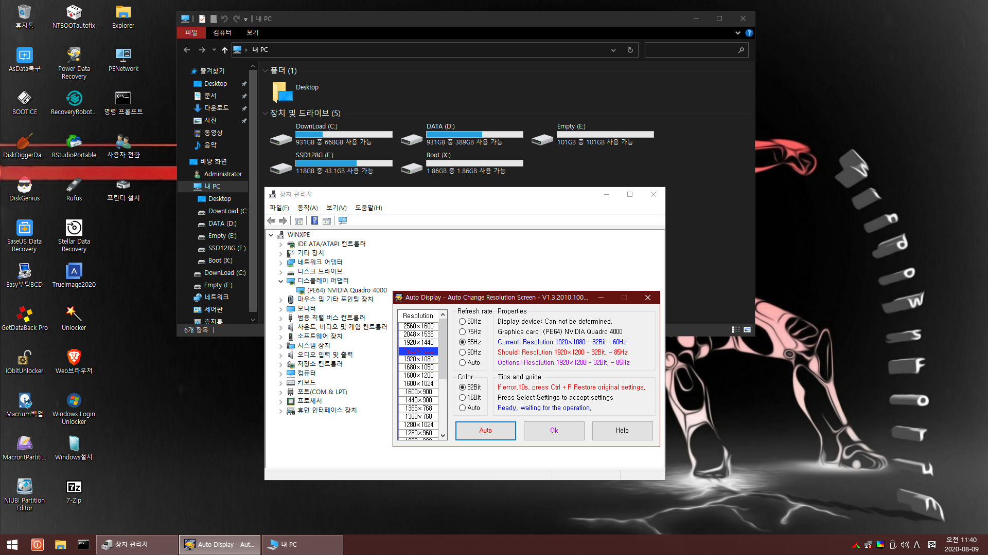
Task: Open the 컴퓨터 ribbon tab
Action: coord(222,32)
